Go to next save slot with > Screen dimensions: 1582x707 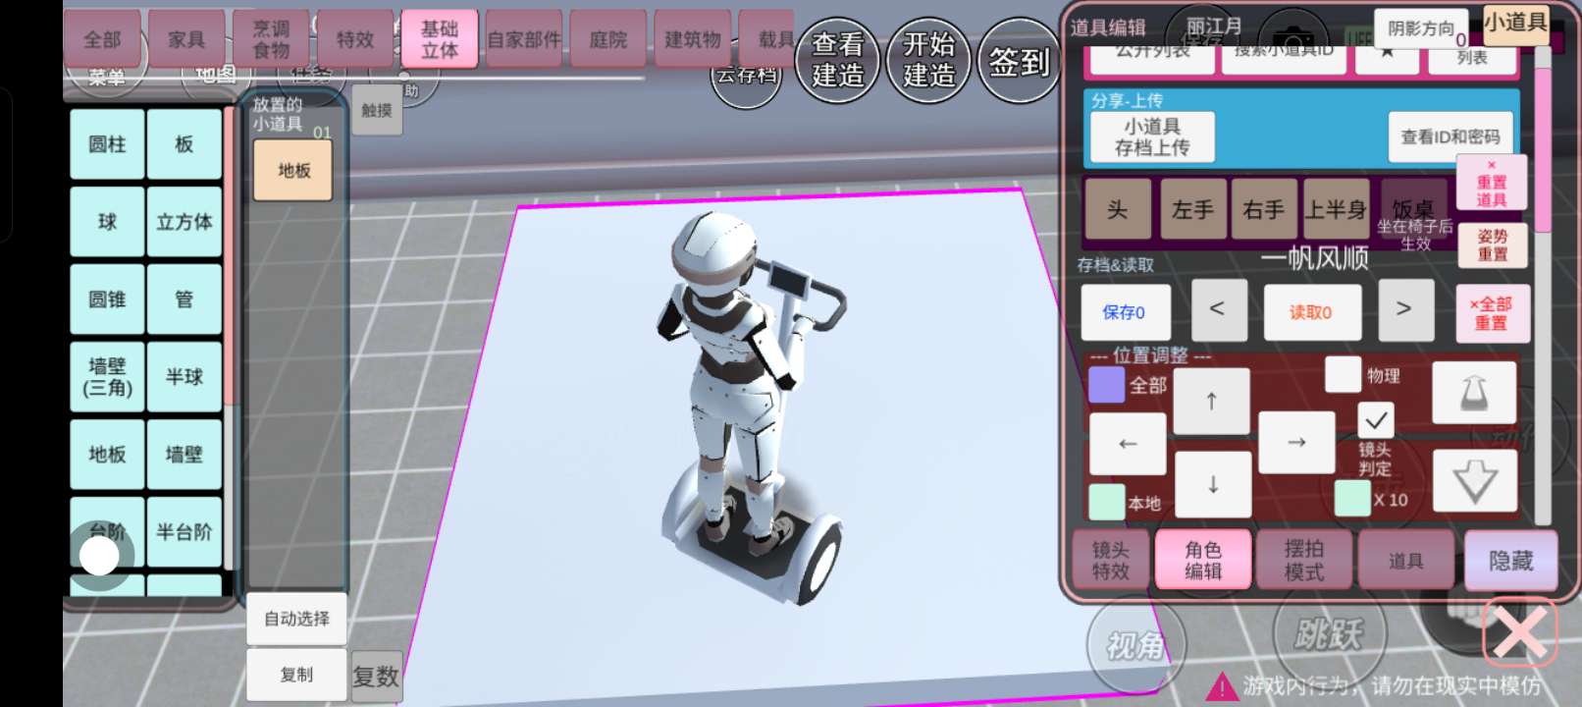pyautogui.click(x=1404, y=309)
